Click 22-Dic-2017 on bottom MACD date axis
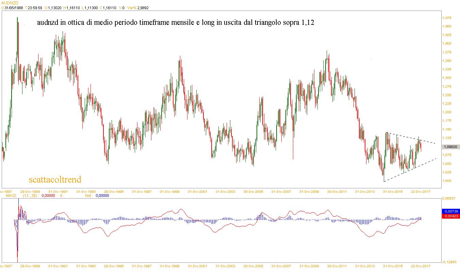Screen dimensions: 460x272 pyautogui.click(x=421, y=266)
